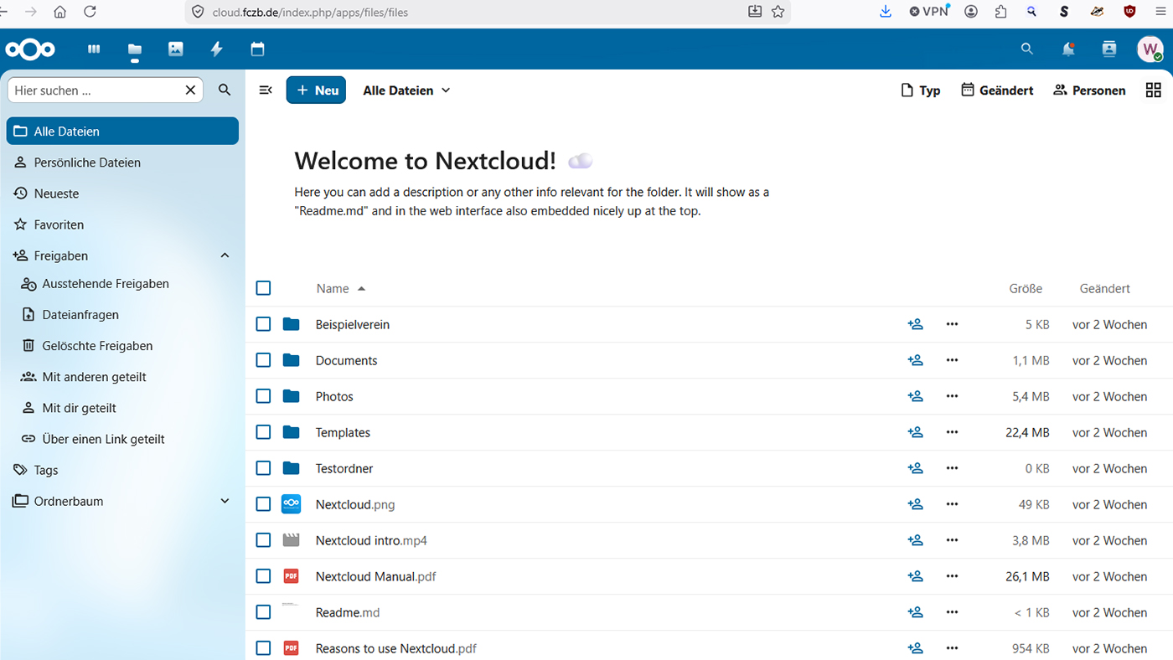Tick the Beispielverein checkbox
Image resolution: width=1173 pixels, height=660 pixels.
(263, 324)
